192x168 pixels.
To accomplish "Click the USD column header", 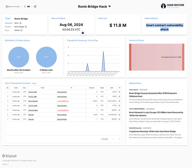I will tap(112, 88).
